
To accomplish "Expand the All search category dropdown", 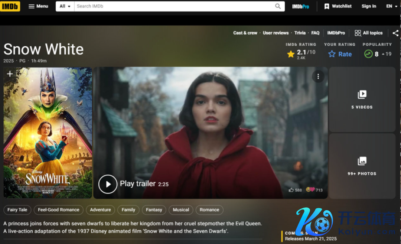I will [65, 6].
